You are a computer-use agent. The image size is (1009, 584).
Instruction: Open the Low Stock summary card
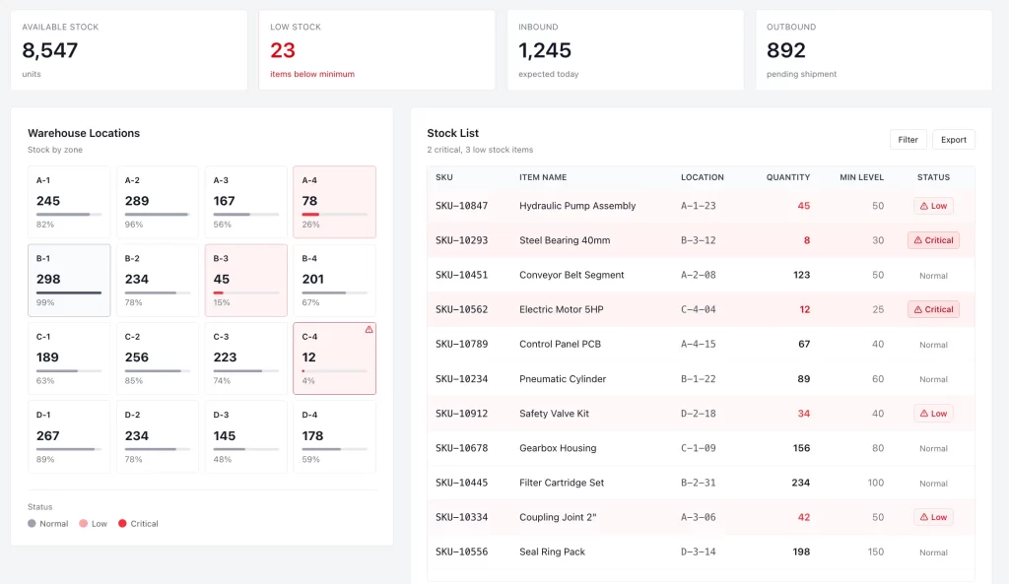point(377,50)
